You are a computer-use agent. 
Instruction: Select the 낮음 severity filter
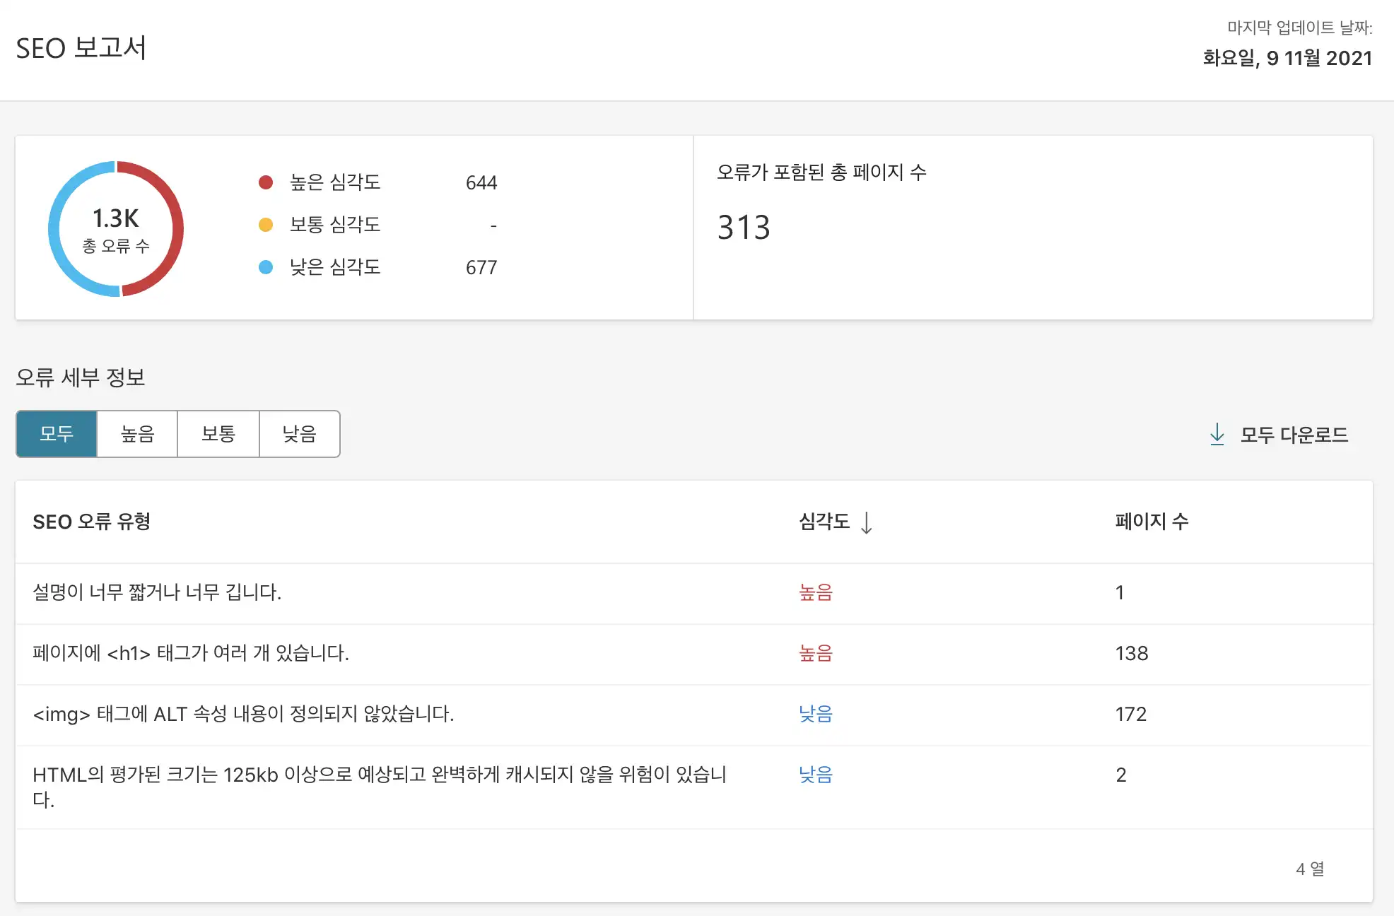(300, 433)
